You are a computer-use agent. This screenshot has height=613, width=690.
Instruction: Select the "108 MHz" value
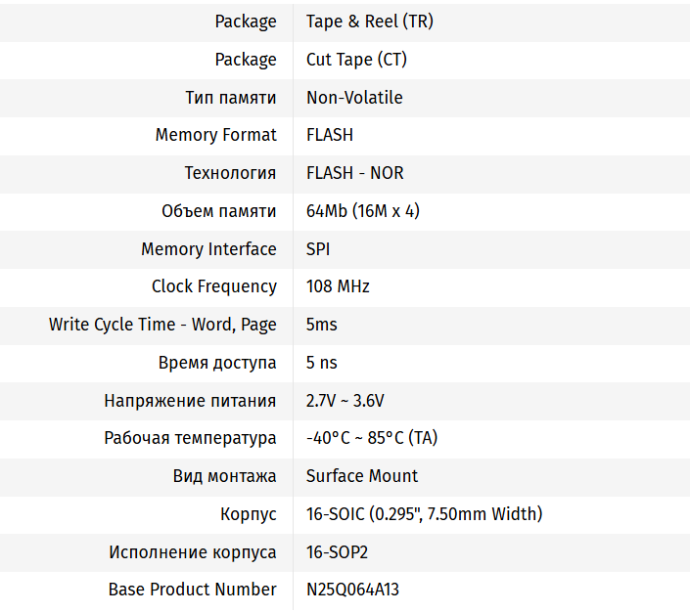338,286
